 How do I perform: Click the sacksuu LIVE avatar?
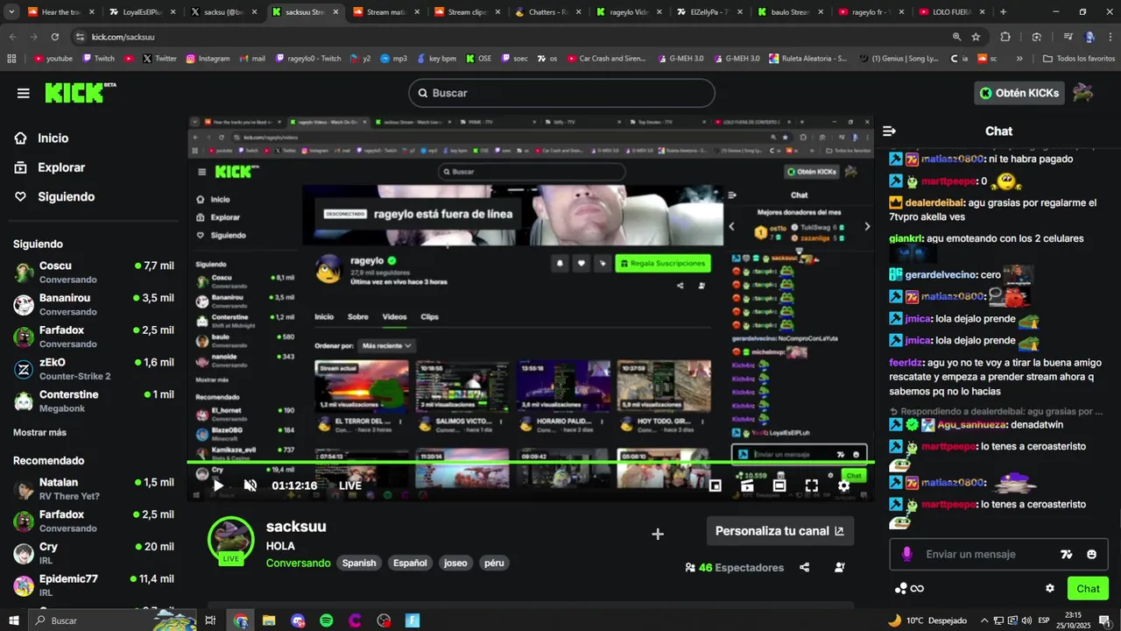coord(231,540)
